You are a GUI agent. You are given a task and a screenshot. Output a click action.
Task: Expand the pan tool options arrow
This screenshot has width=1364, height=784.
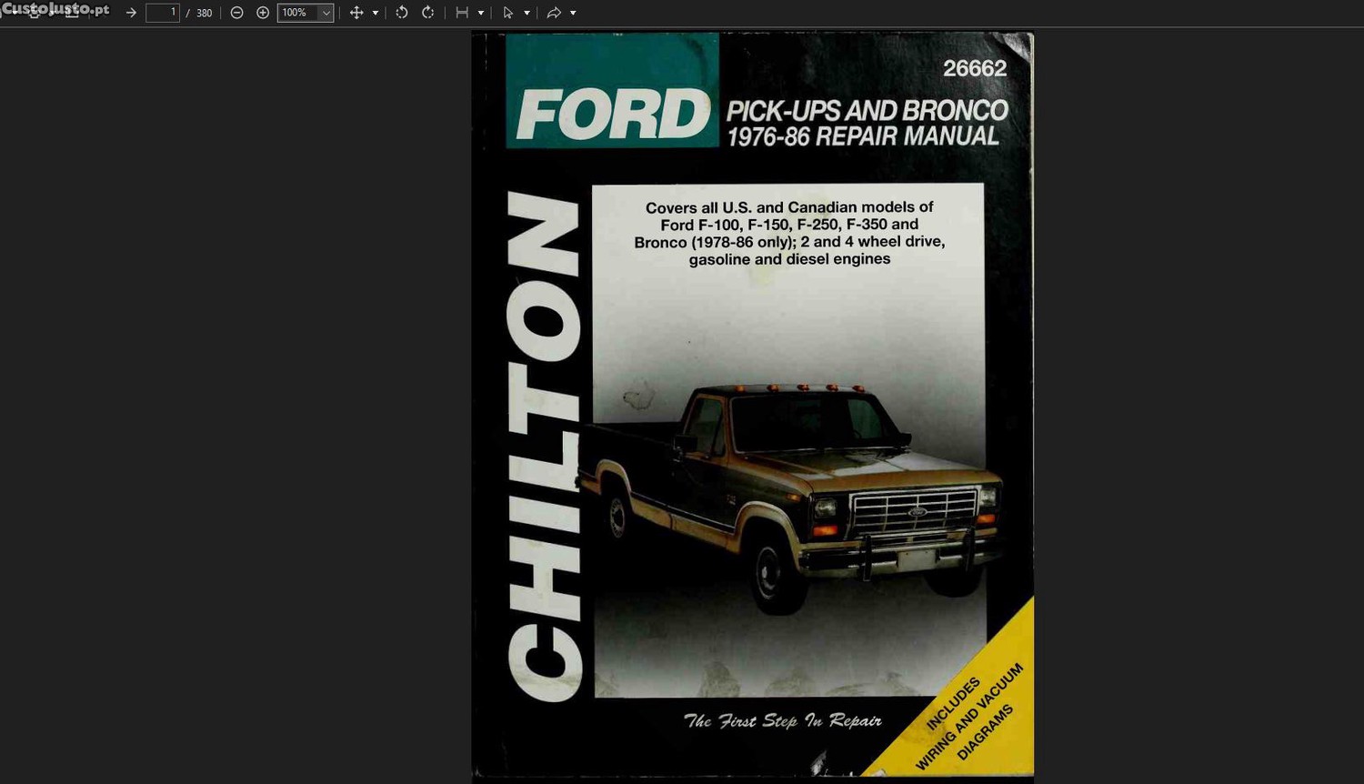pos(376,13)
